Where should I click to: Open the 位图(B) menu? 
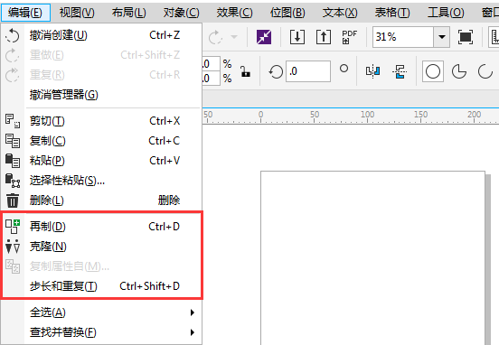[287, 13]
